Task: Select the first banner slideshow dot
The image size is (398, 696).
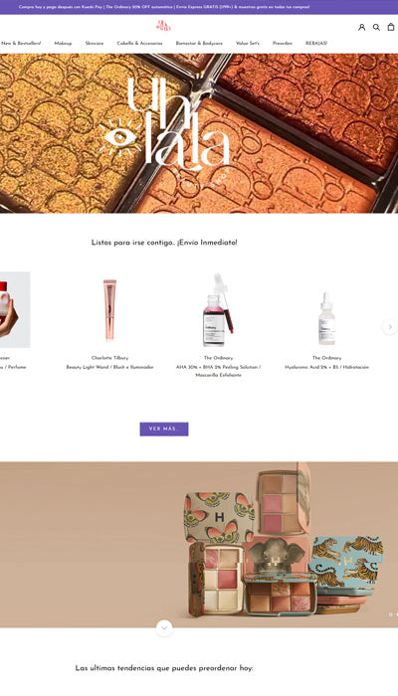Action: 390,614
